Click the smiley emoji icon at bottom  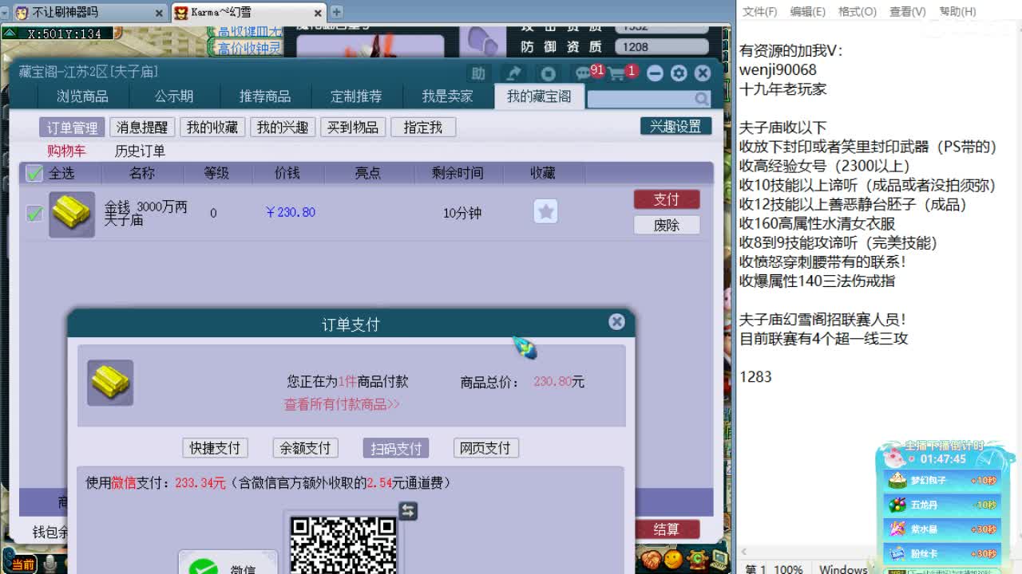click(x=673, y=559)
